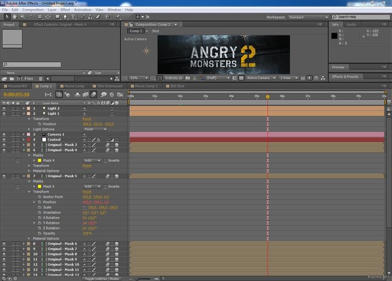Open composition flowchart icon in viewer
This screenshot has height=281, width=392.
323,78
